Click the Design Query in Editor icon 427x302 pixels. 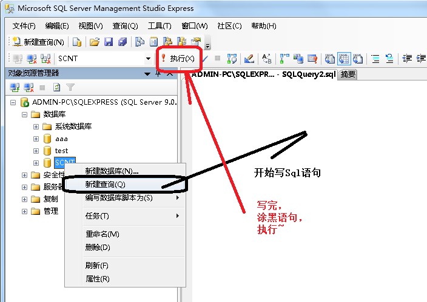tap(249, 59)
